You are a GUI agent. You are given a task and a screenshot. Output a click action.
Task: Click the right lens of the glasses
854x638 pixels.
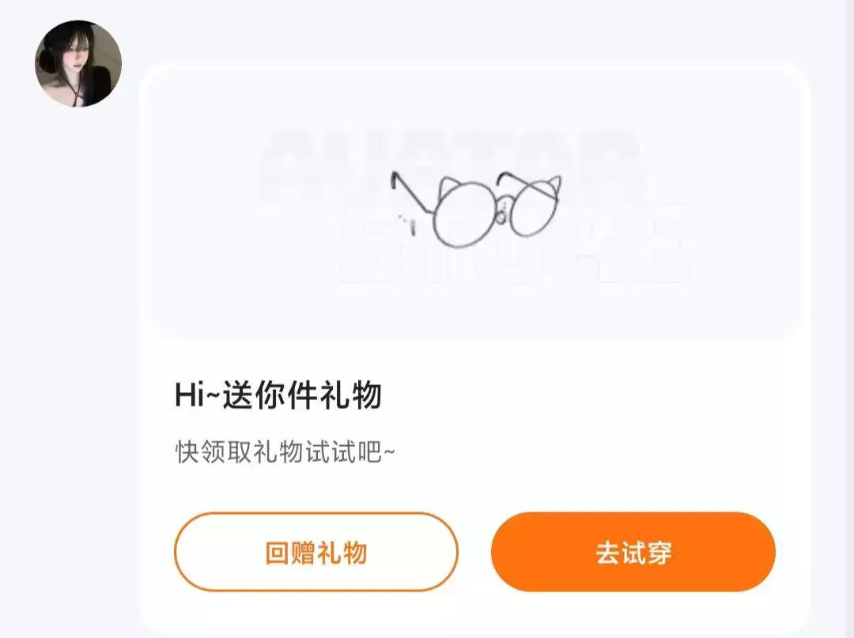point(535,210)
